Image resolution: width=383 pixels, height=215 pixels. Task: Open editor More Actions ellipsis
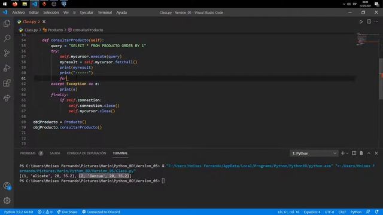tap(376, 21)
